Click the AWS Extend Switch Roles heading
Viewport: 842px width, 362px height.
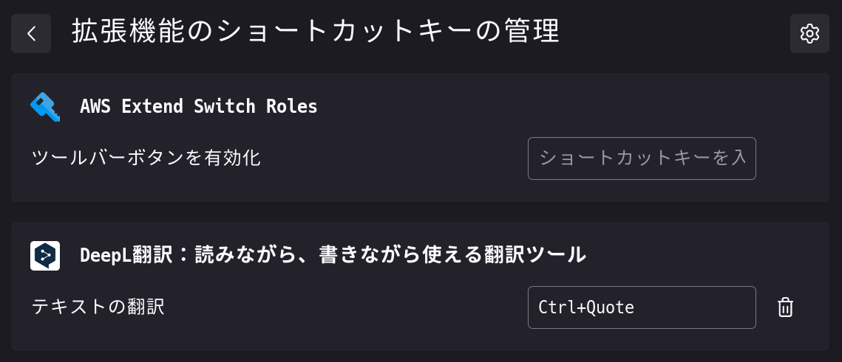(199, 106)
